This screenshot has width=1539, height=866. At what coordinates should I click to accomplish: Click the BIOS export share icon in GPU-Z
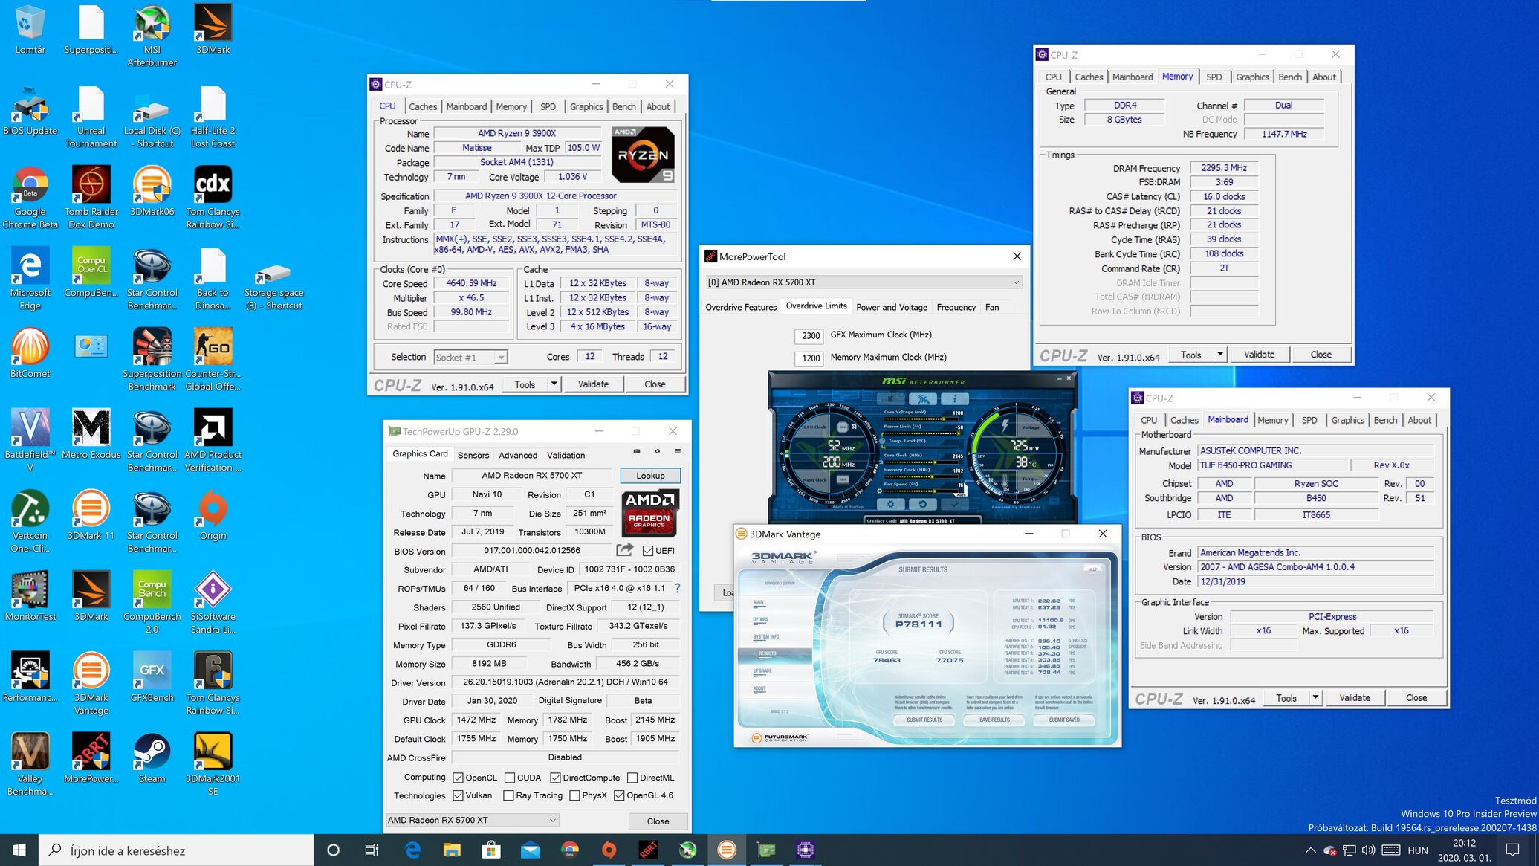pos(625,550)
